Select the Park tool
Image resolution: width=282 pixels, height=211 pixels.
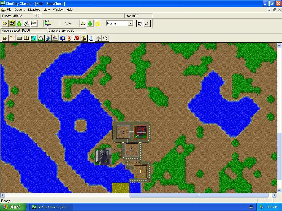(34, 38)
